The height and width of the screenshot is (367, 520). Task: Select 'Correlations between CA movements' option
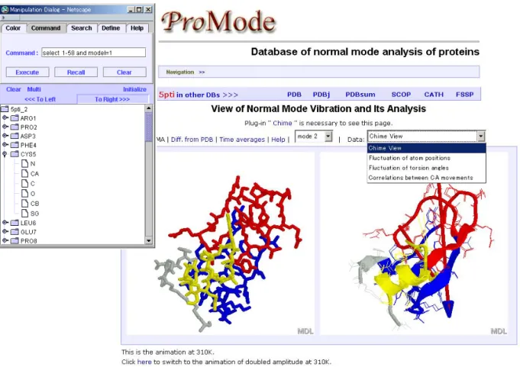[x=427, y=178]
